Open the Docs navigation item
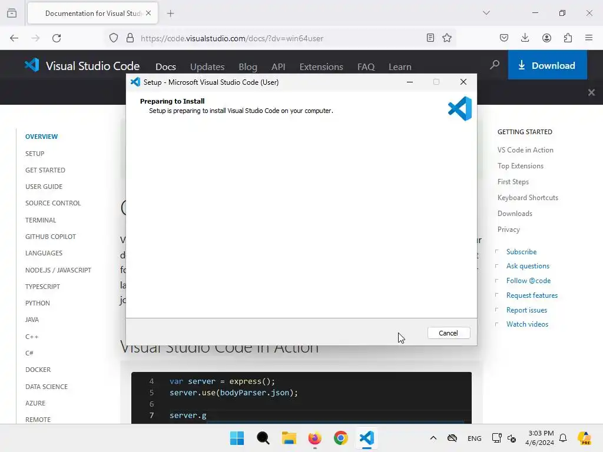This screenshot has width=603, height=452. pyautogui.click(x=165, y=67)
